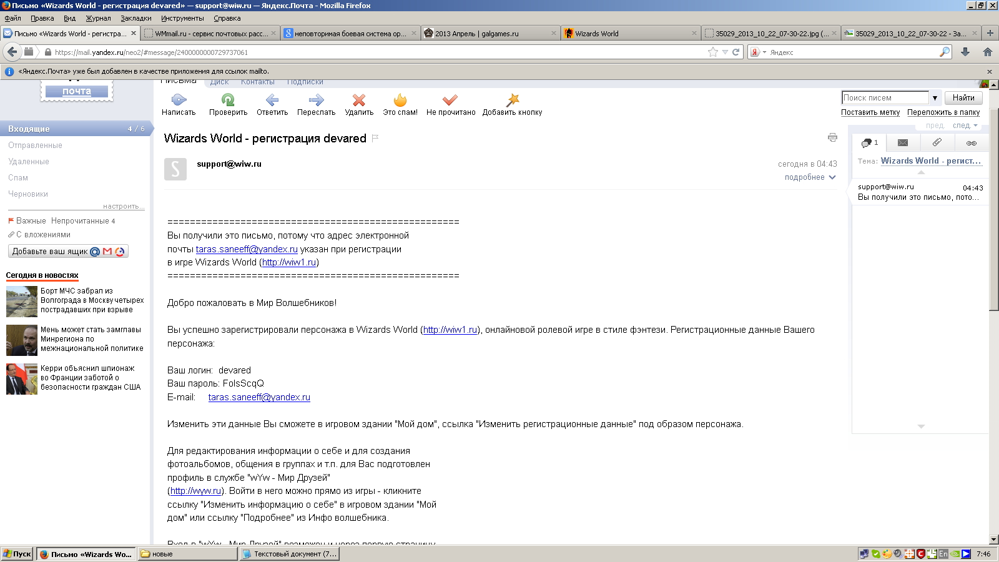This screenshot has width=999, height=562.
Task: Open the Черновики folder
Action: [x=28, y=194]
